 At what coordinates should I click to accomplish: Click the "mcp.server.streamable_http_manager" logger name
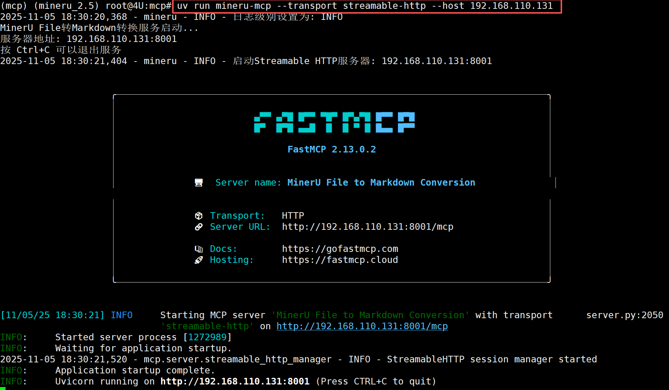[237, 359]
